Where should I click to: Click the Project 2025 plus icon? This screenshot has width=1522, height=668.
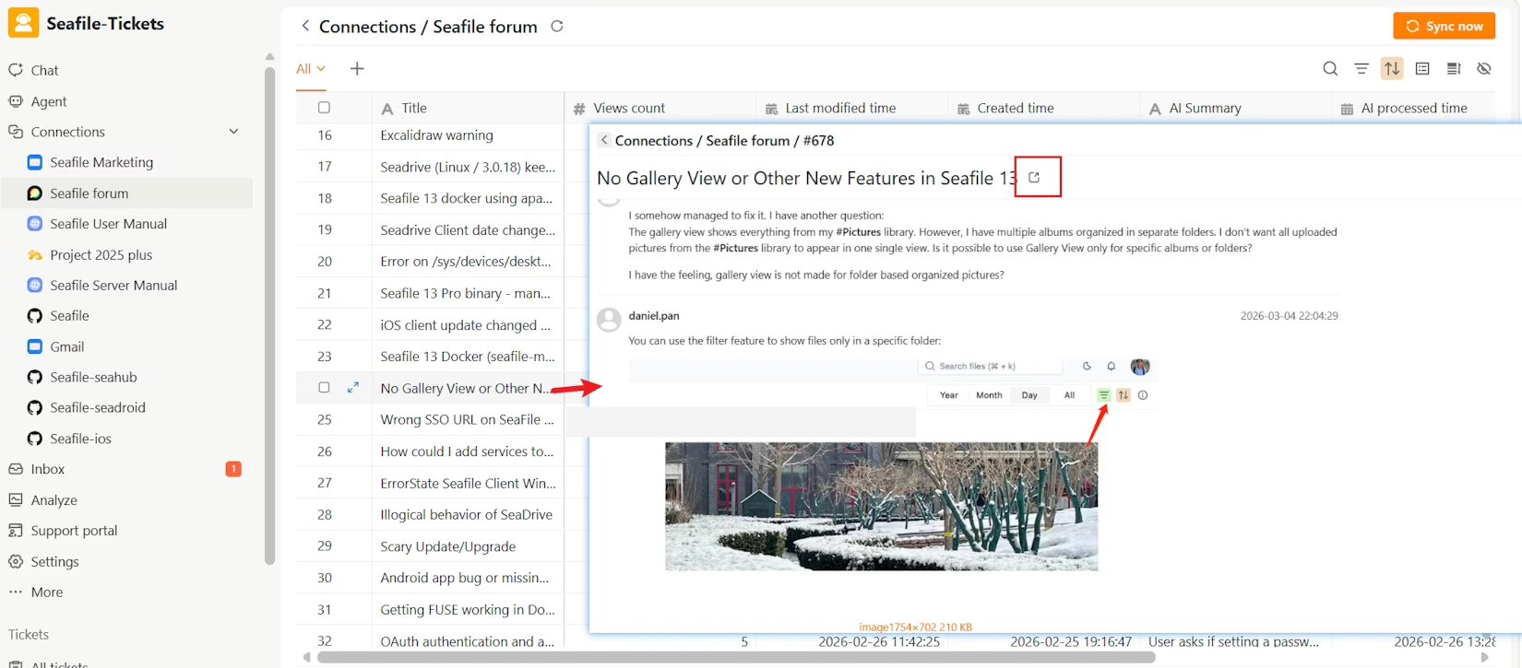coord(35,255)
